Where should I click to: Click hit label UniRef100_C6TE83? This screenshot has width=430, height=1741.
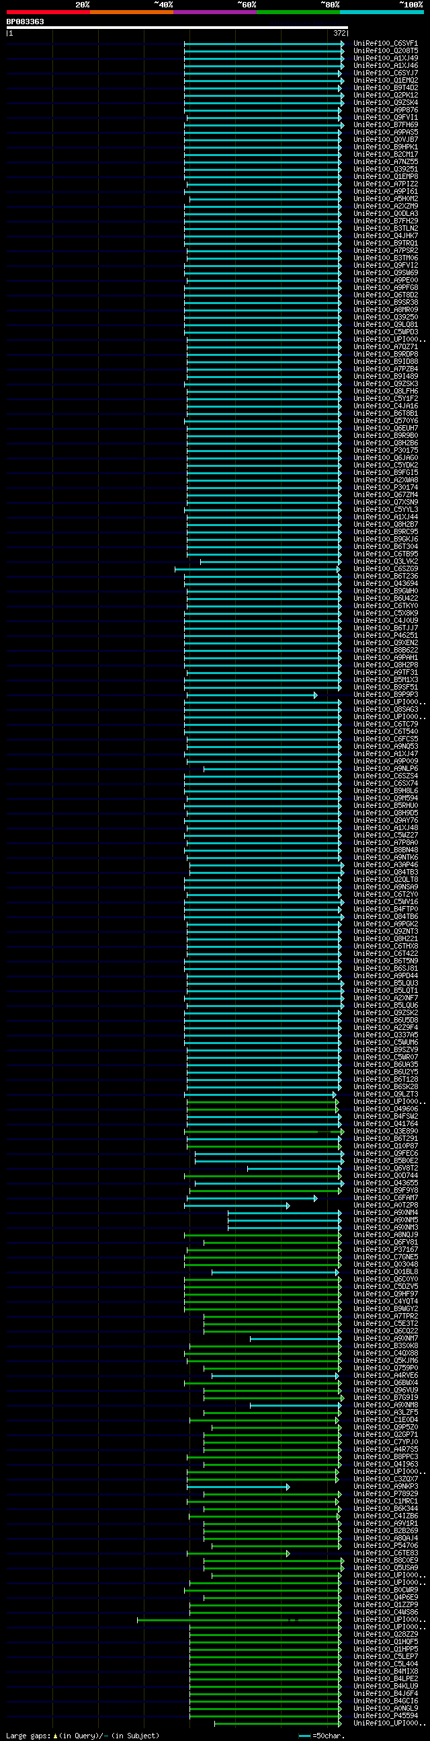tap(386, 1553)
